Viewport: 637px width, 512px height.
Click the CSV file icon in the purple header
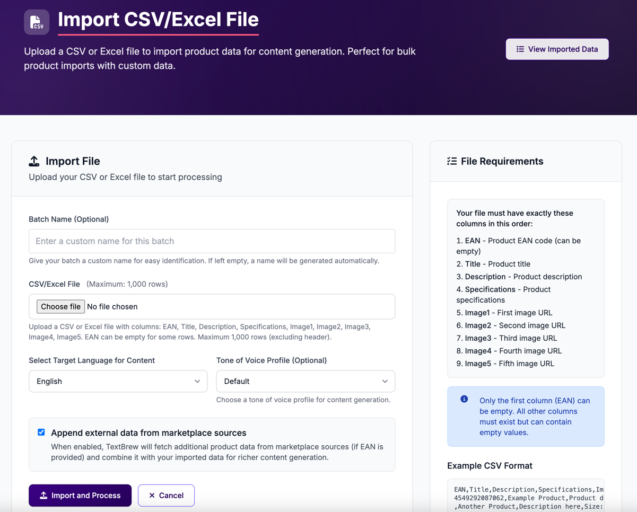click(x=36, y=22)
